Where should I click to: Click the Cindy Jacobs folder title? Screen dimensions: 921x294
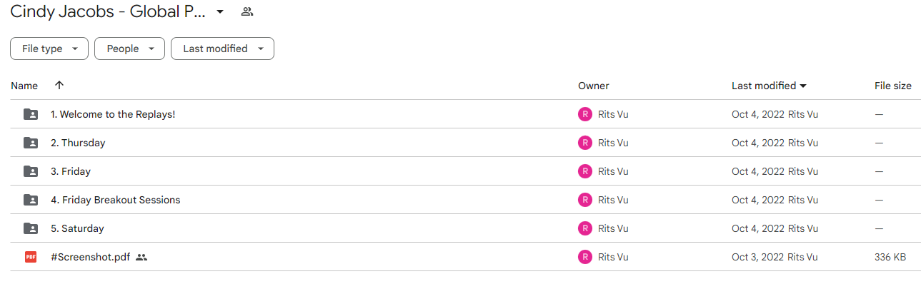(108, 11)
